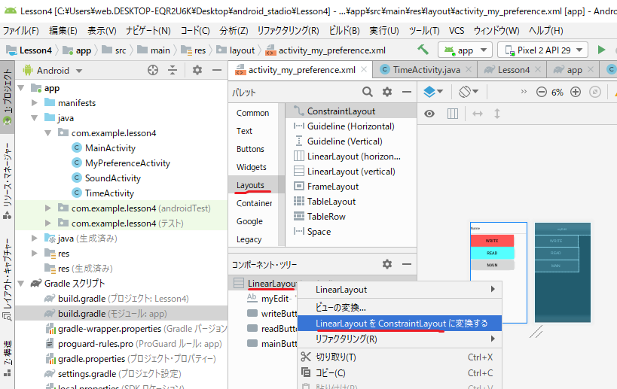Open the ファイル(F) menu

click(x=21, y=31)
